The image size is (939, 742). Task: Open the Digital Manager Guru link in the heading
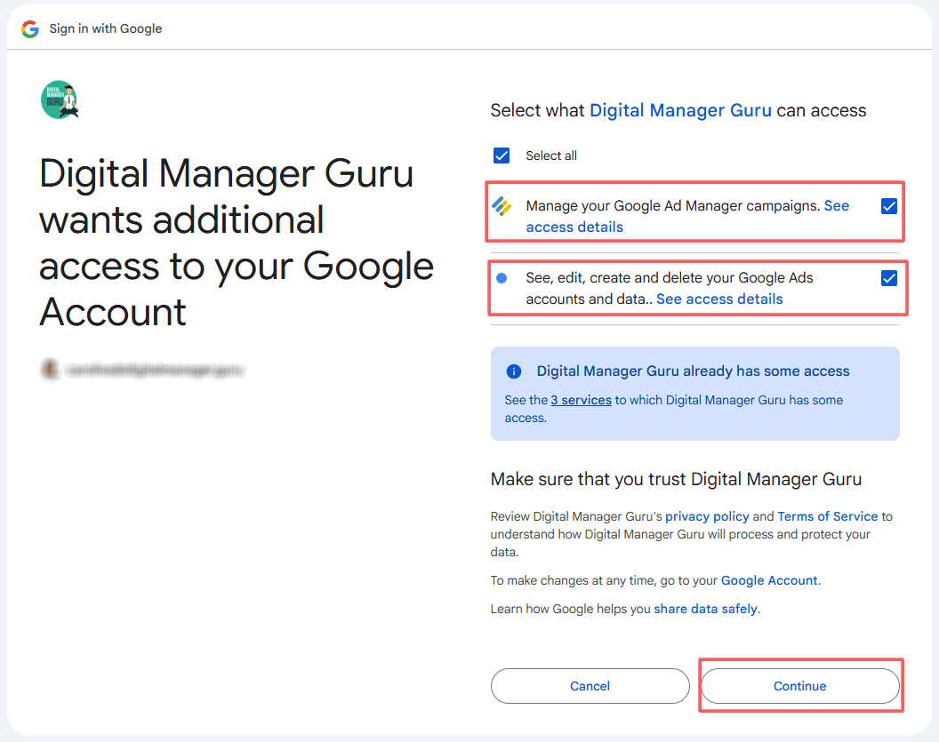pyautogui.click(x=680, y=111)
